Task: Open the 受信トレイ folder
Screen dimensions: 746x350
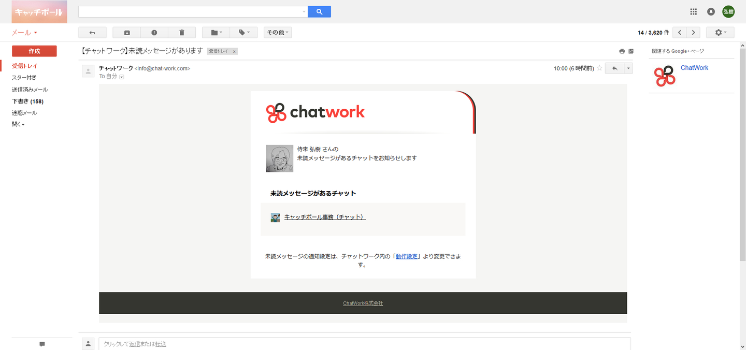Action: (25, 66)
